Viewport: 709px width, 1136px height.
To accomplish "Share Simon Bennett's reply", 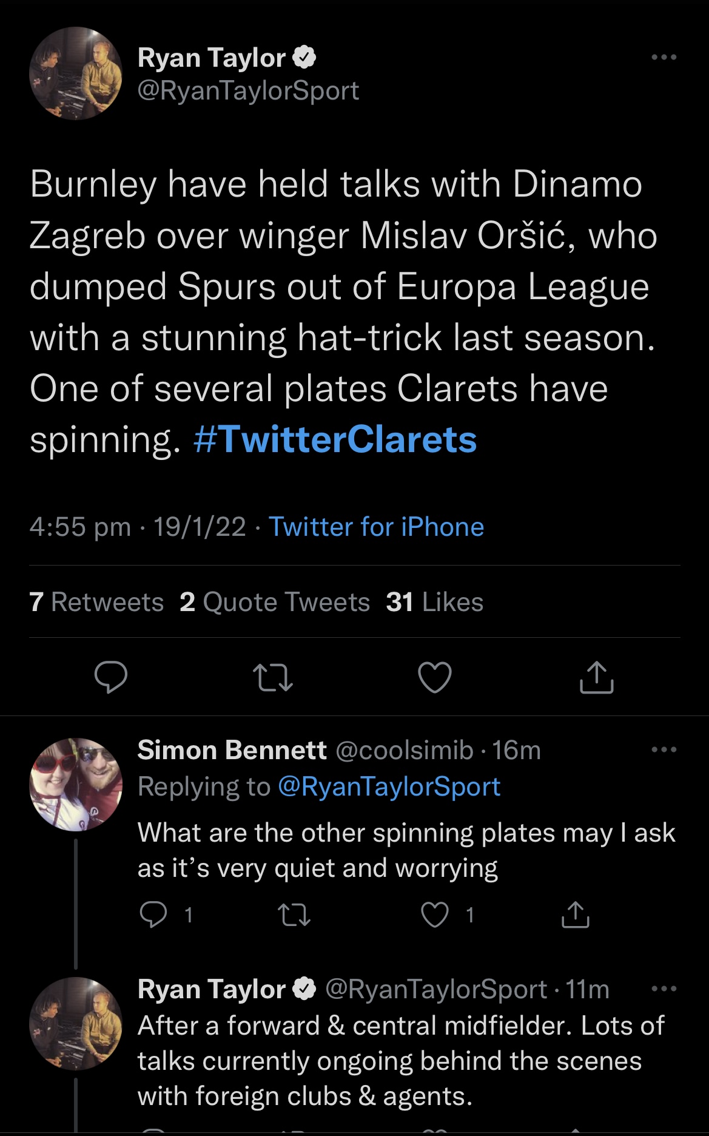I will [575, 915].
